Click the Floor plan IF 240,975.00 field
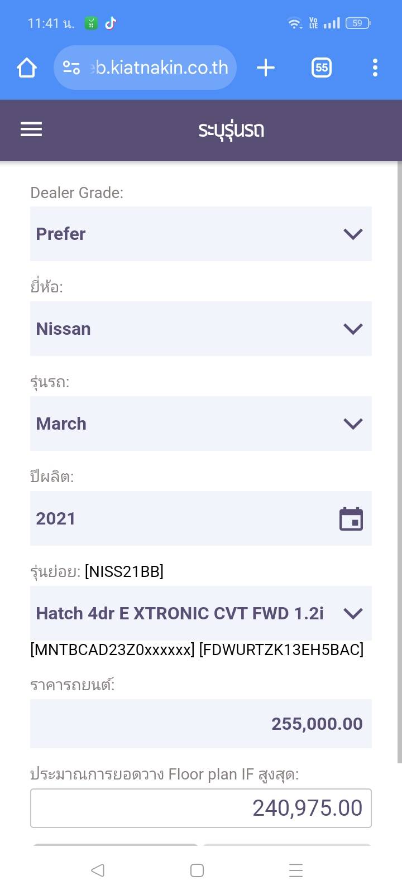The image size is (402, 895). (x=201, y=808)
